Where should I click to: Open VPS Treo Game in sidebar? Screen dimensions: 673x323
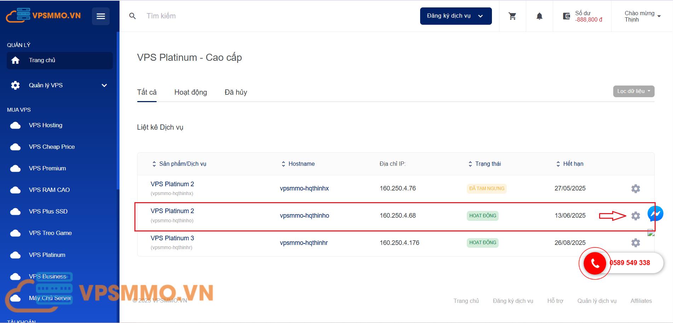tap(50, 233)
